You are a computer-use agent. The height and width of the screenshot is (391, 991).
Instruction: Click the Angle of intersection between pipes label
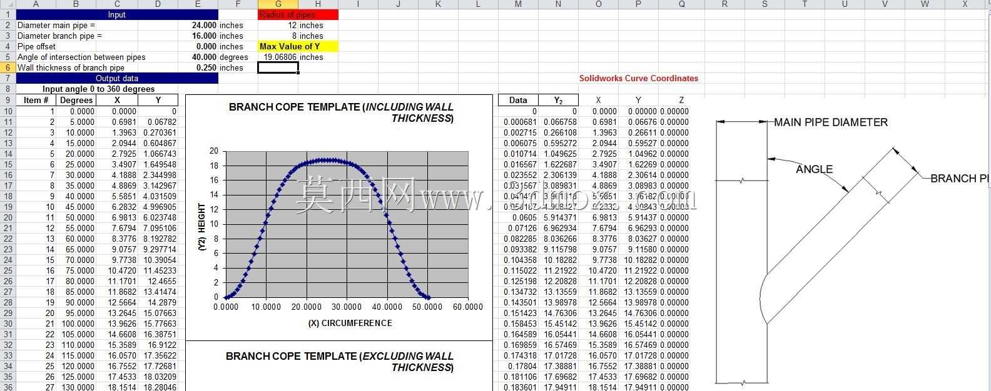[81, 57]
